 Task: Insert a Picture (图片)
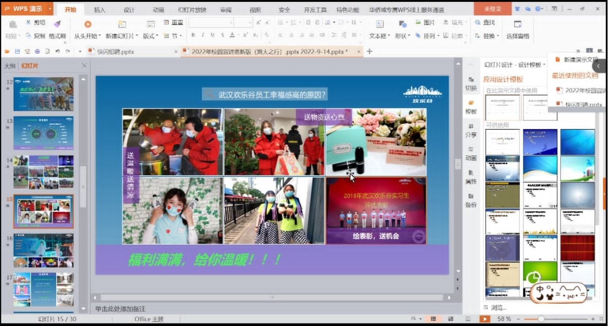[x=425, y=23]
